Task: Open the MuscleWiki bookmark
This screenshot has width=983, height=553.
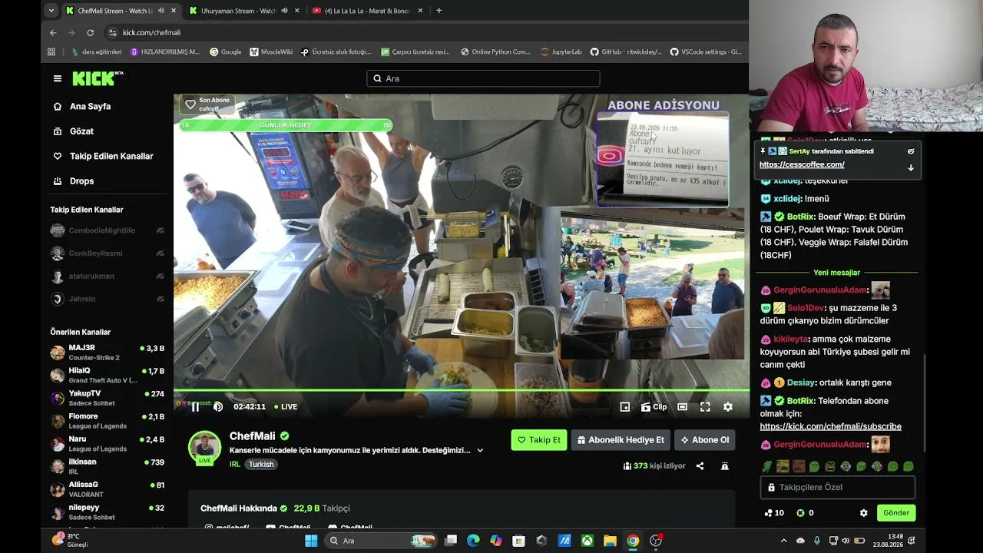Action: (x=271, y=52)
